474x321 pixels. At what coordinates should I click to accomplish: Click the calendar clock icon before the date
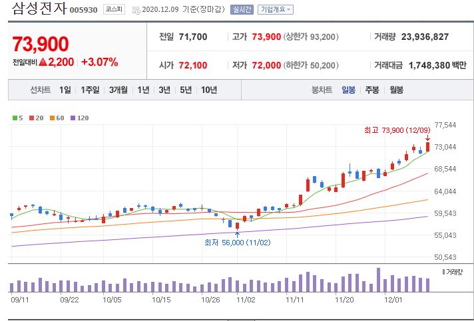[136, 10]
